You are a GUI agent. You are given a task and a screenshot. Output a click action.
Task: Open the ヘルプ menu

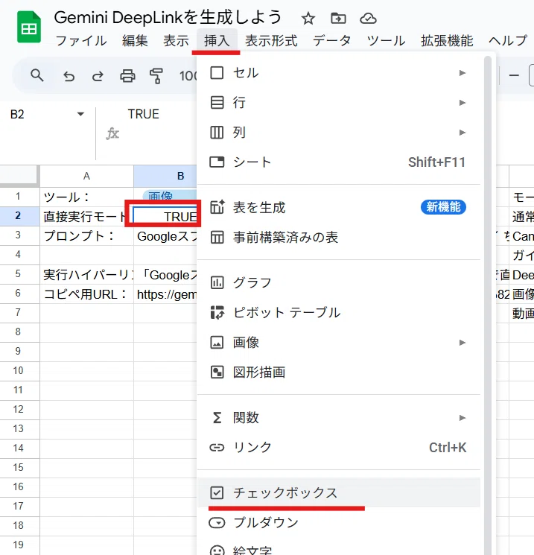coord(508,41)
